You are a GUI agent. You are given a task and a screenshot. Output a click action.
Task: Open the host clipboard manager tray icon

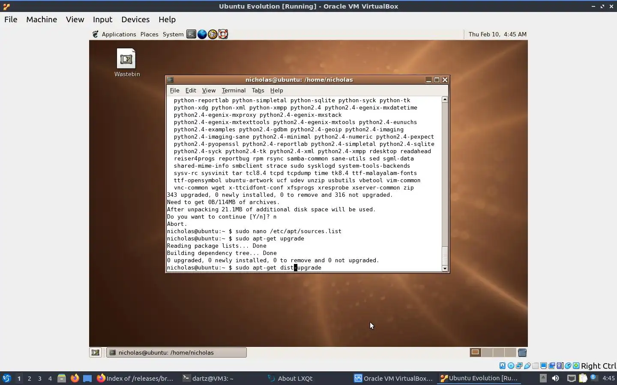point(583,378)
